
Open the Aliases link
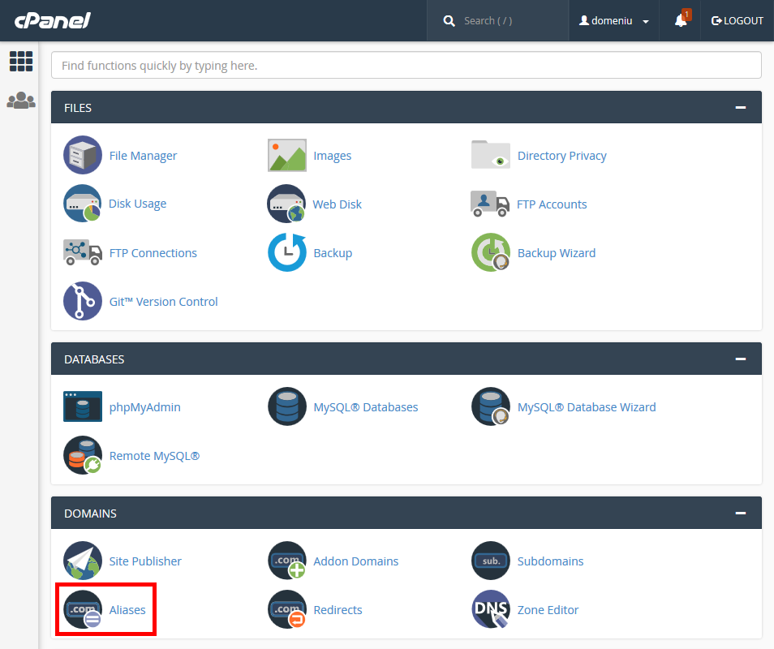[x=127, y=610]
